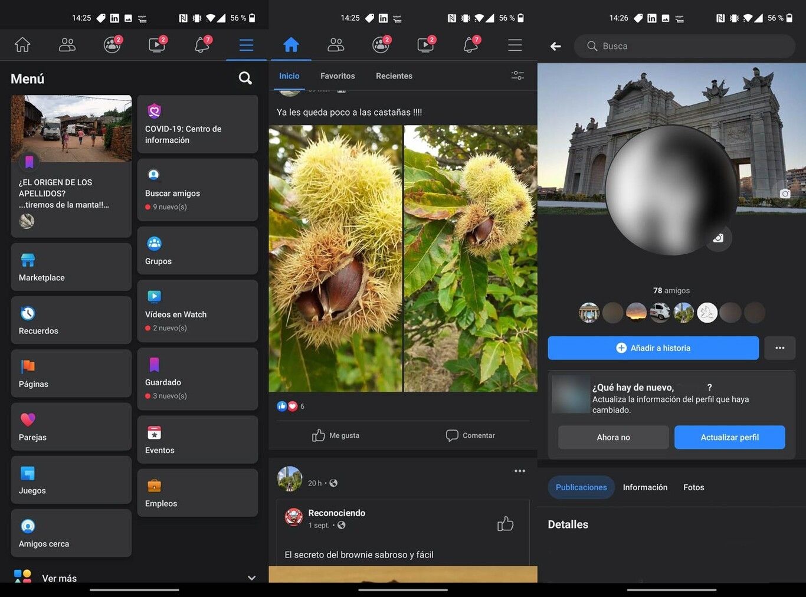806x597 pixels.
Task: Open the three-dot options on the 20 h post
Action: 519,471
